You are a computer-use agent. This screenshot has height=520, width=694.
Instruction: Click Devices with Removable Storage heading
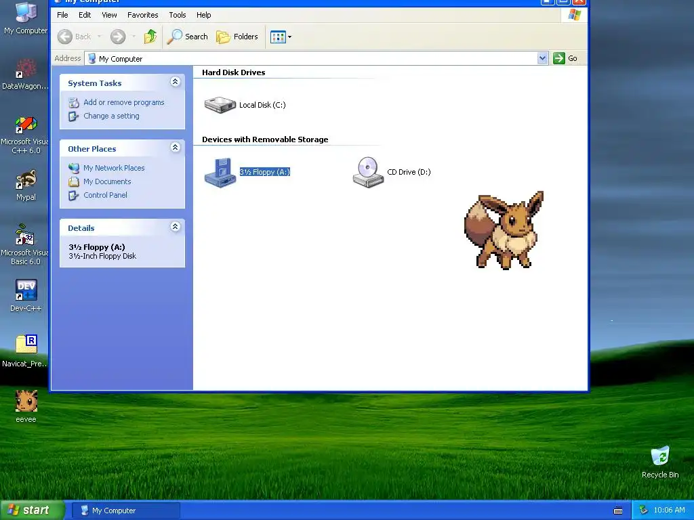(265, 139)
